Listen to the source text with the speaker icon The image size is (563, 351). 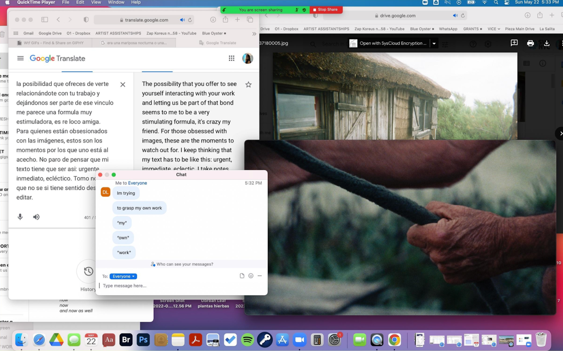pos(36,217)
